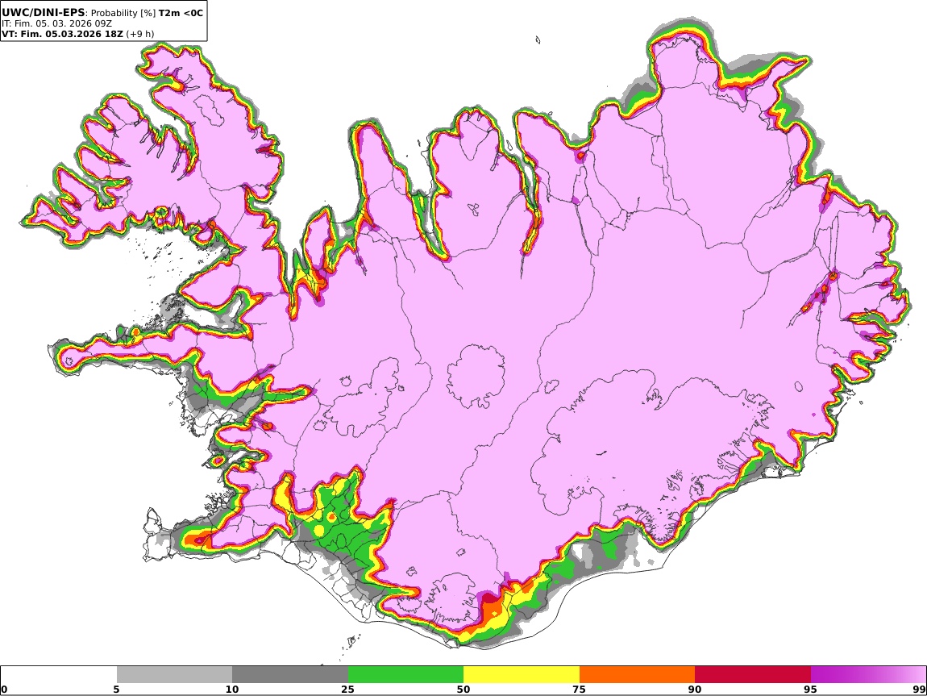Select the green 25–50% legend swatch
This screenshot has width=927, height=696.
[405, 674]
